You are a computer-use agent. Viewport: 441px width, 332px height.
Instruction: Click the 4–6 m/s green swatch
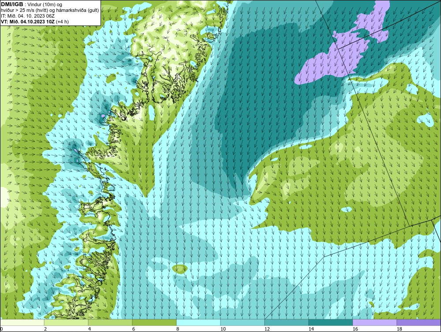pos(110,322)
